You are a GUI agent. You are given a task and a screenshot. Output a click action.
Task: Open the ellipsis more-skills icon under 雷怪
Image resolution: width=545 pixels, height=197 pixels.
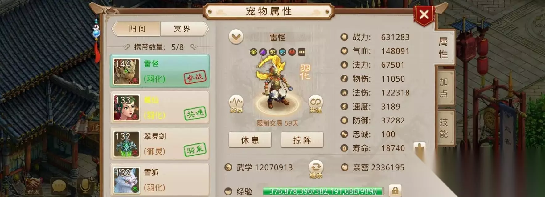pyautogui.click(x=301, y=52)
